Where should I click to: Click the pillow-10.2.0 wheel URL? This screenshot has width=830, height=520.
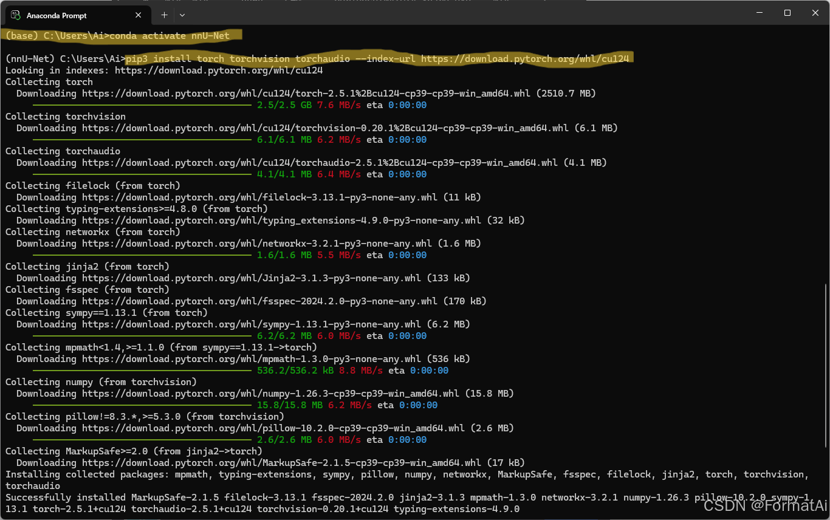coord(273,428)
